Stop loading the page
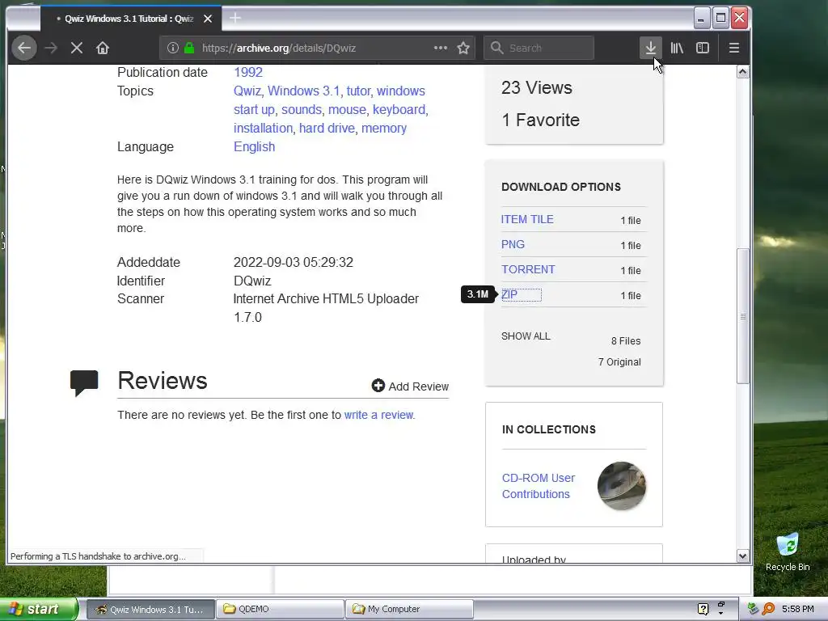Viewport: 828px width, 621px height. point(77,48)
